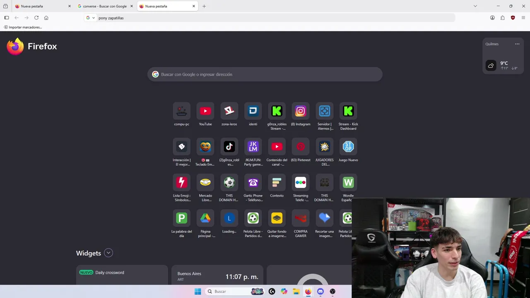Screen dimensions: 530x298
Task: Open the Quilmes weather widget options menu
Action: tap(517, 44)
